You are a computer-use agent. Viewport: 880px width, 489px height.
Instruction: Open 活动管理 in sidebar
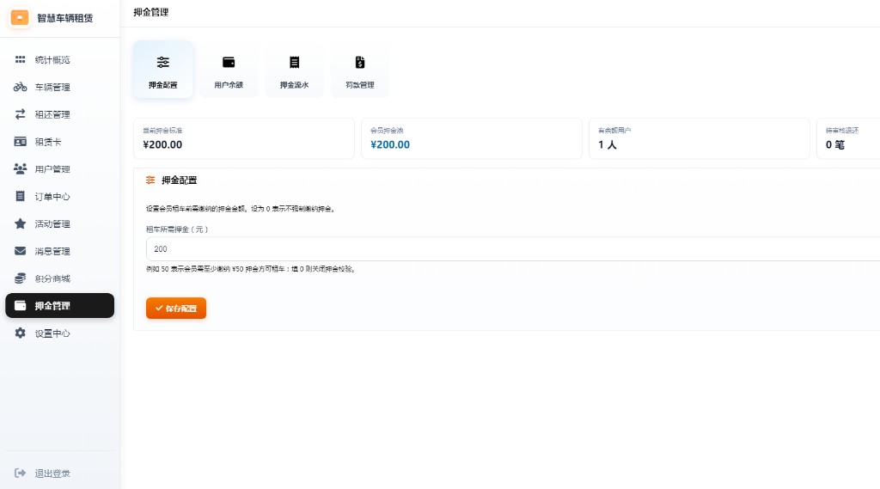click(59, 223)
